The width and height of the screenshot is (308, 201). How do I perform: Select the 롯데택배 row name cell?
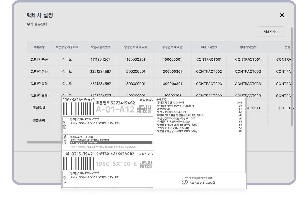click(39, 108)
